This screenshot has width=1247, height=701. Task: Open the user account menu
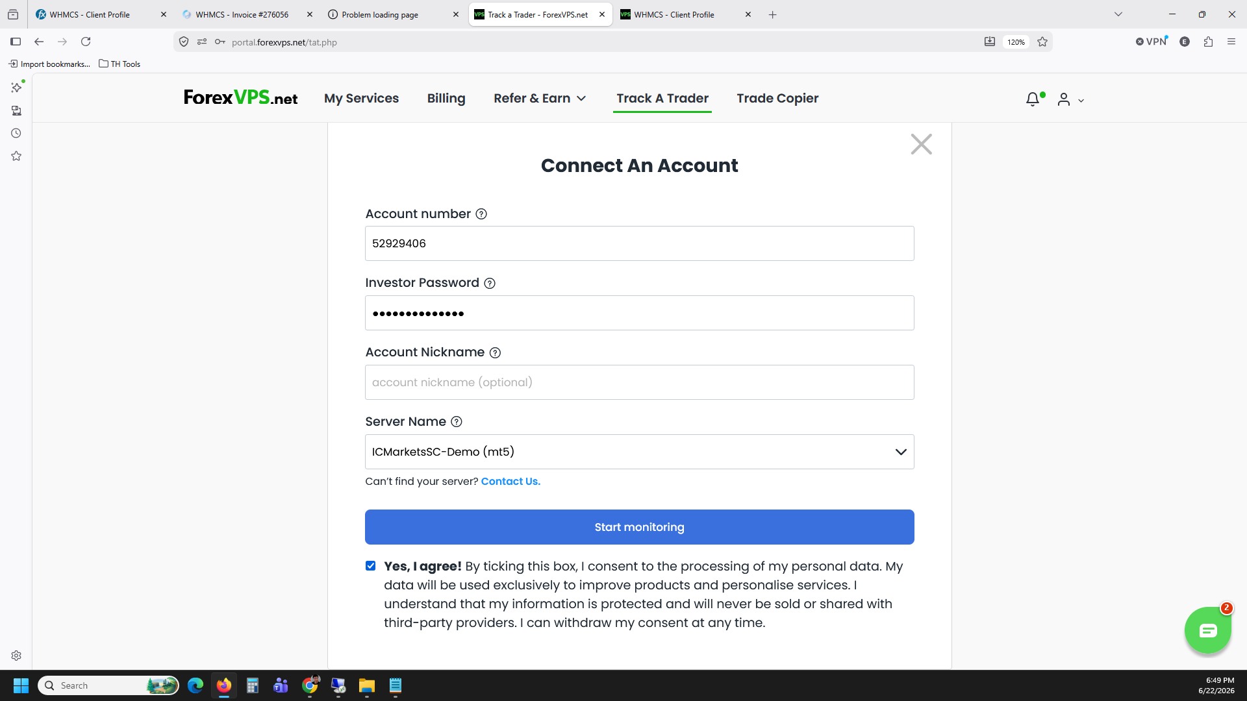click(1070, 99)
